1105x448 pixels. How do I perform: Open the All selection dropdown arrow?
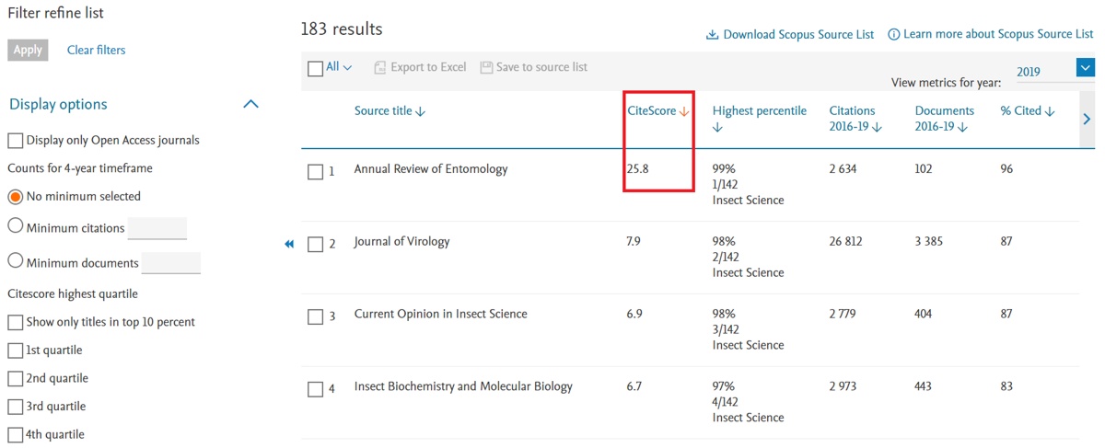click(347, 67)
